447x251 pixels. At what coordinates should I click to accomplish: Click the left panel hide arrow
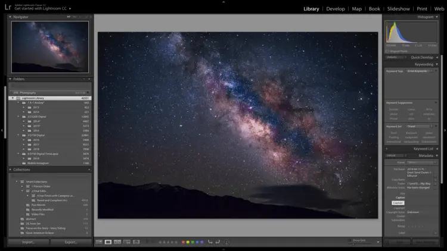click(x=2, y=130)
